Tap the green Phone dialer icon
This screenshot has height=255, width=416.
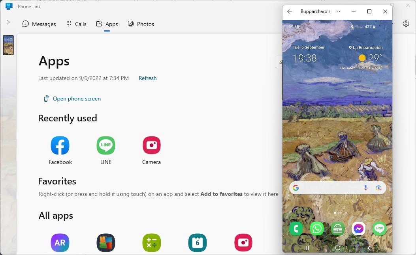pyautogui.click(x=296, y=228)
